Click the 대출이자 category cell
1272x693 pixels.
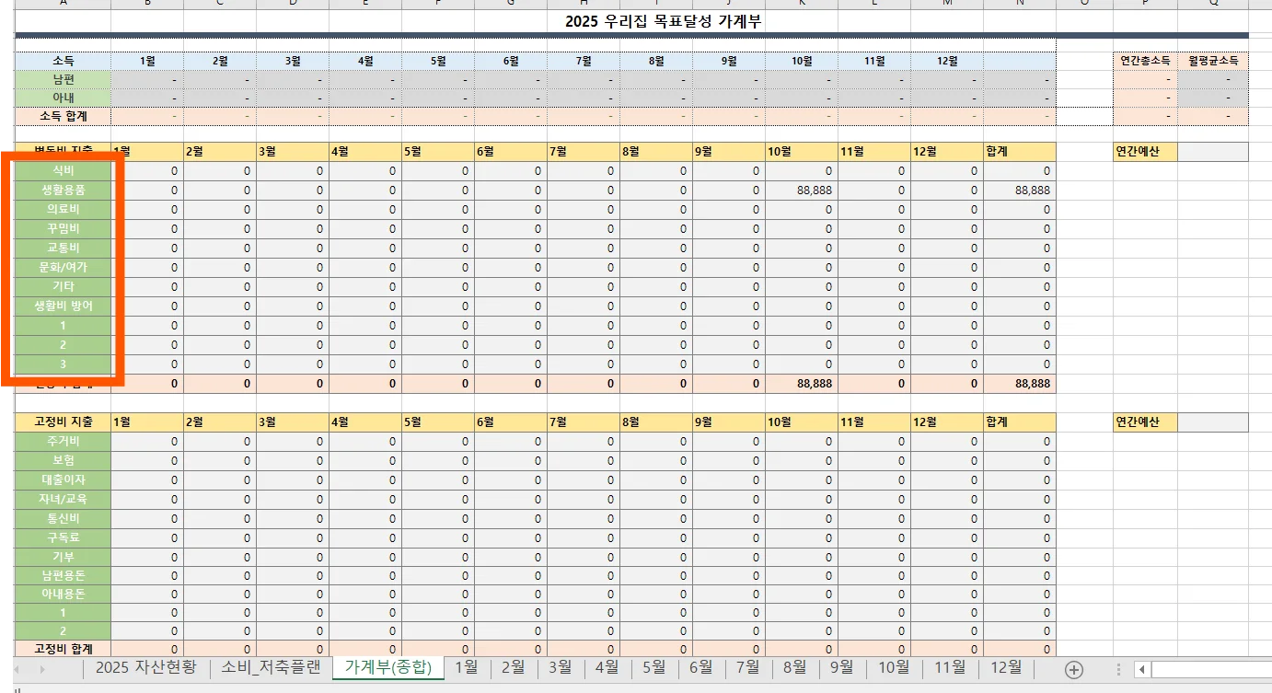[63, 479]
